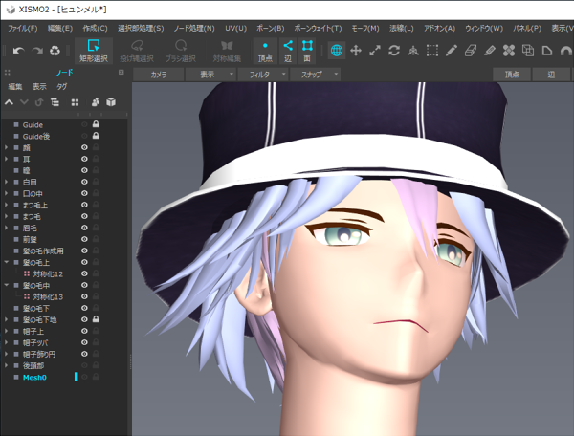The image size is (574, 436).
Task: Click the 頂点 button at the viewport's right
Action: tap(512, 75)
